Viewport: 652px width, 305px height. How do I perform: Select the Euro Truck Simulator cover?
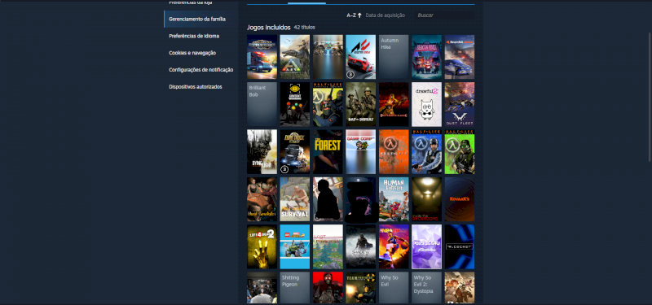295,152
